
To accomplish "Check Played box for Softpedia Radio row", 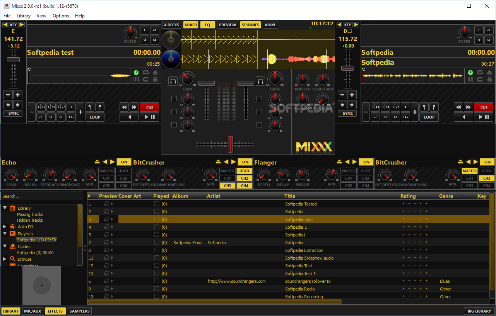I will [x=157, y=289].
